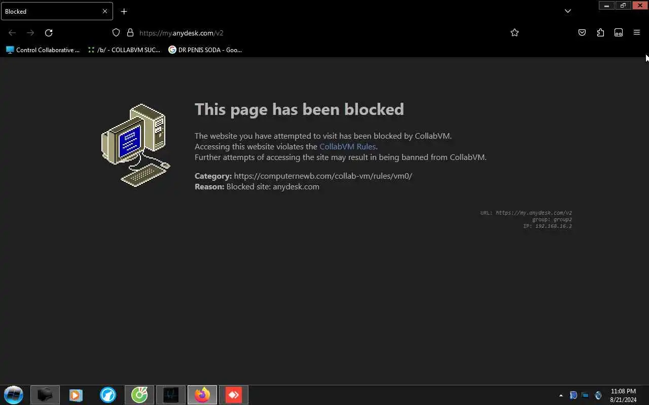Open the dark monitor taskbar app
This screenshot has height=405, width=649.
pos(171,395)
